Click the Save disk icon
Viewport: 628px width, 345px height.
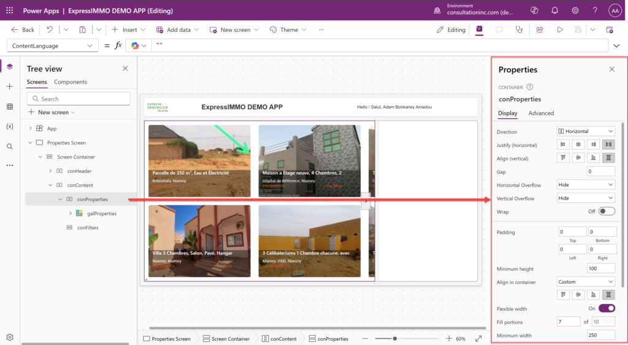(578, 29)
